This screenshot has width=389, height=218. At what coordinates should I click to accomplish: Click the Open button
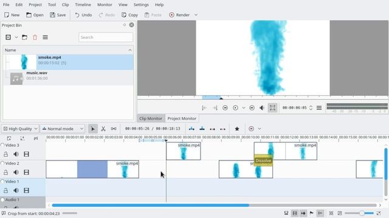pos(35,15)
